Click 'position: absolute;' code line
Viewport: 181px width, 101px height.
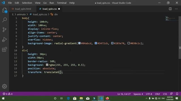(x=42, y=68)
